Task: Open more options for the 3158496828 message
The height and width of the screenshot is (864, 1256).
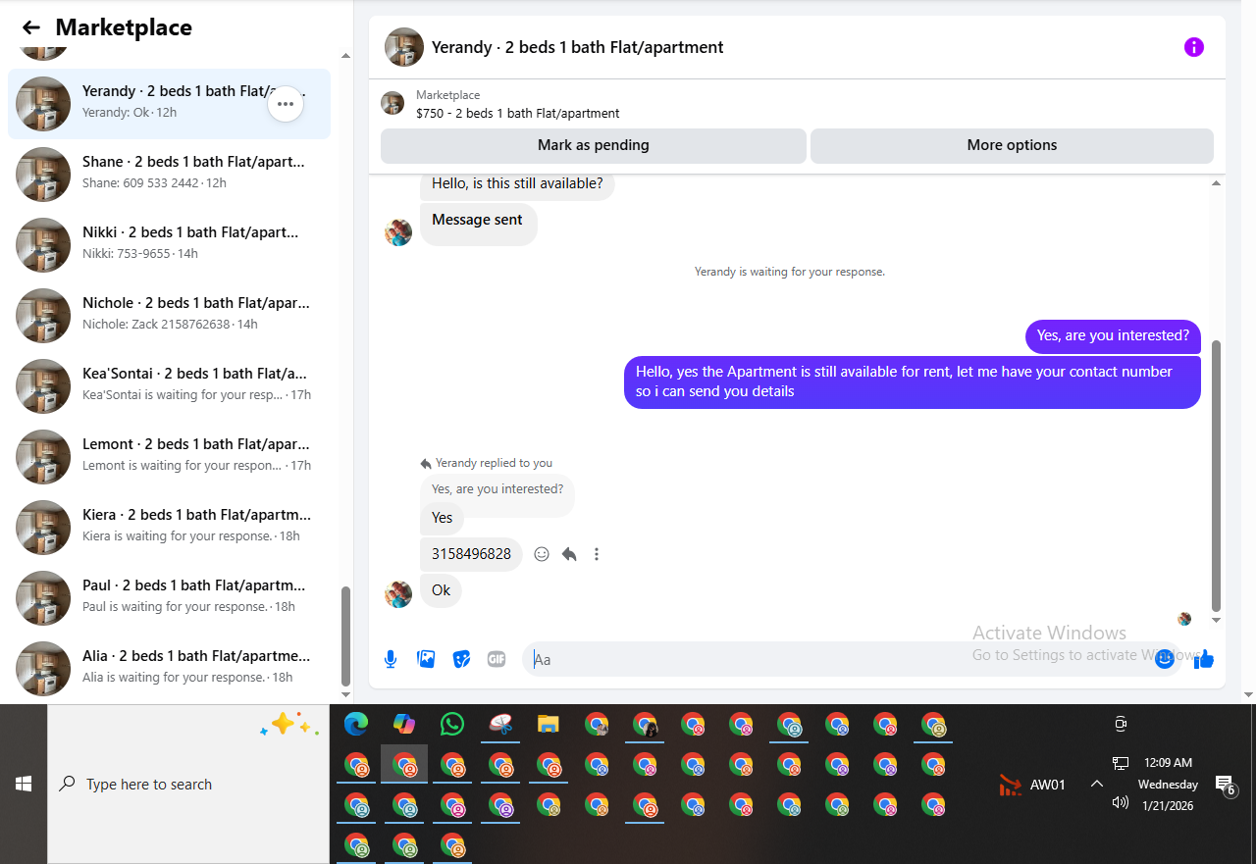Action: (596, 554)
